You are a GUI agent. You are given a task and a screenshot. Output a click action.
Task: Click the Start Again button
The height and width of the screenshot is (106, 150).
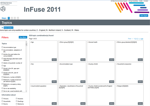click(144, 15)
